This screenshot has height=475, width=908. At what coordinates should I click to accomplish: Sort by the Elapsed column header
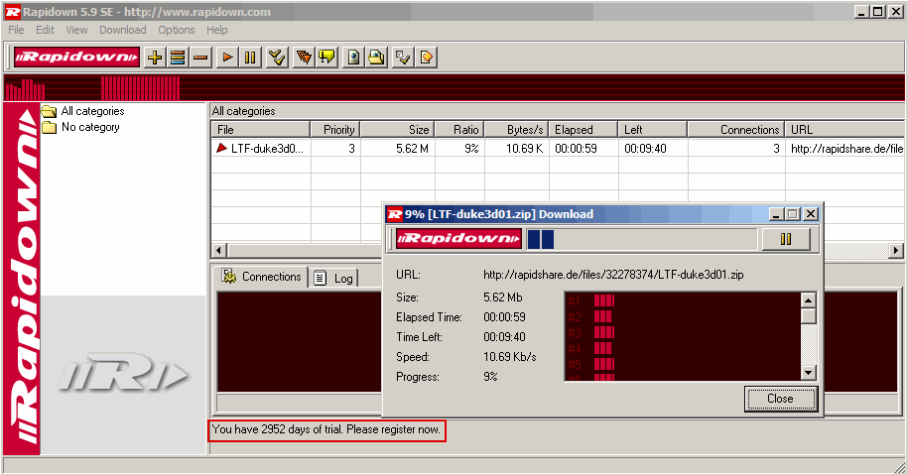584,130
